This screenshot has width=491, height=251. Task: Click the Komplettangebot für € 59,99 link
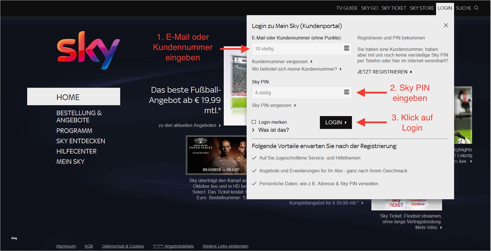326,203
